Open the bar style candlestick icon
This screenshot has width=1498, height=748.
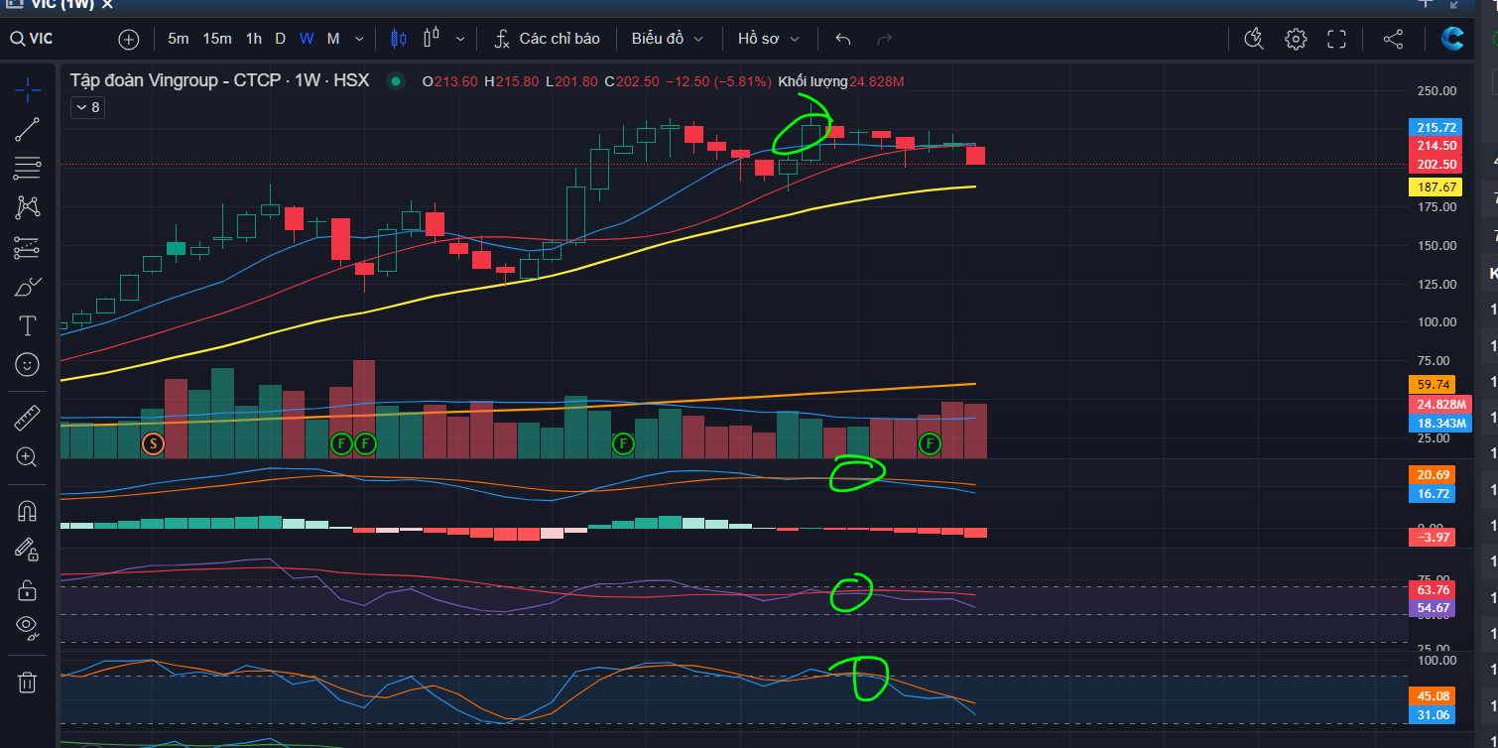[399, 40]
